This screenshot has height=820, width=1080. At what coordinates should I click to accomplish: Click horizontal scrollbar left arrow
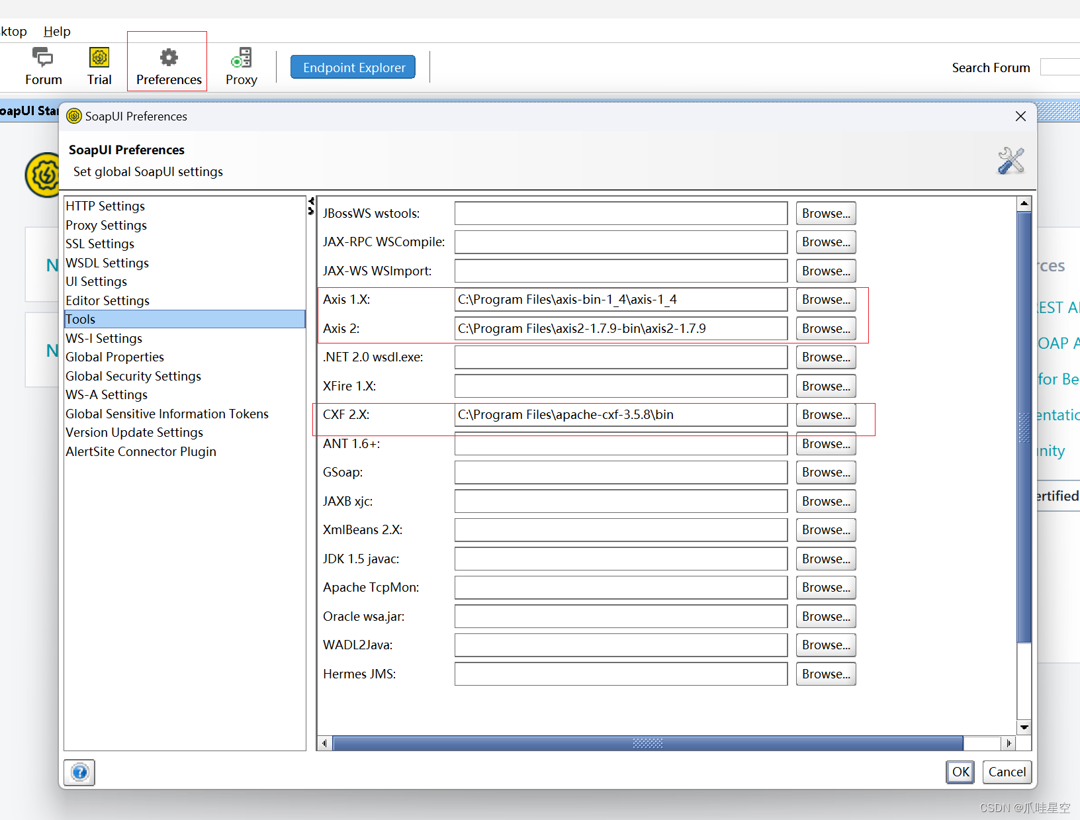324,743
